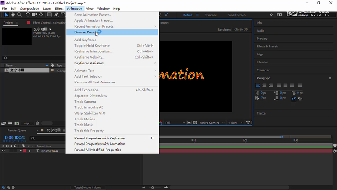Click the Classic 3D renderer button

(241, 29)
